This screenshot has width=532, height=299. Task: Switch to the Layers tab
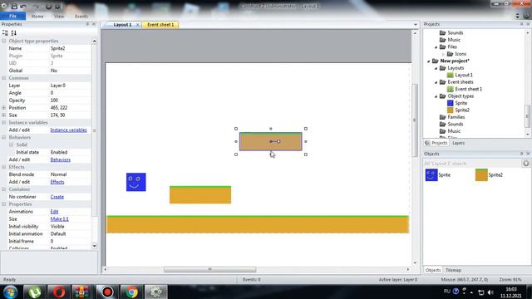pyautogui.click(x=458, y=143)
